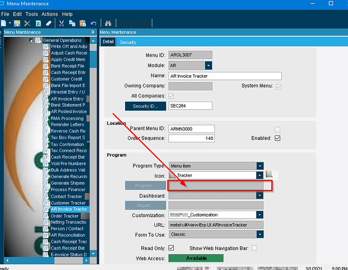The image size is (348, 270).
Task: Select AR Invoice Entry tree item
Action: [x=67, y=99]
